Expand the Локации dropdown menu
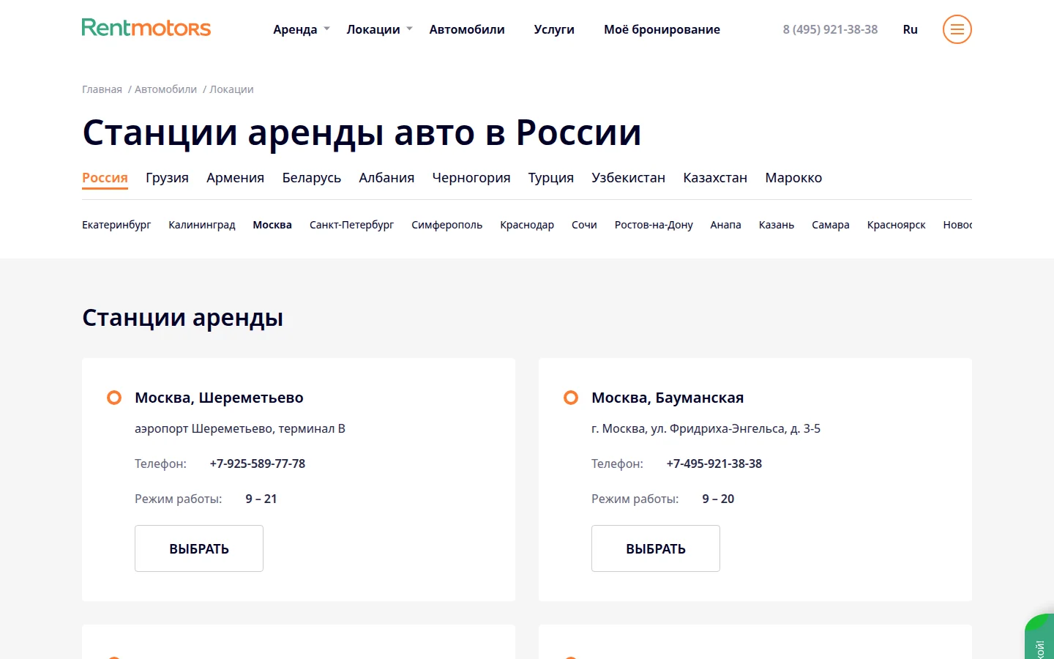Image resolution: width=1054 pixels, height=659 pixels. click(379, 29)
